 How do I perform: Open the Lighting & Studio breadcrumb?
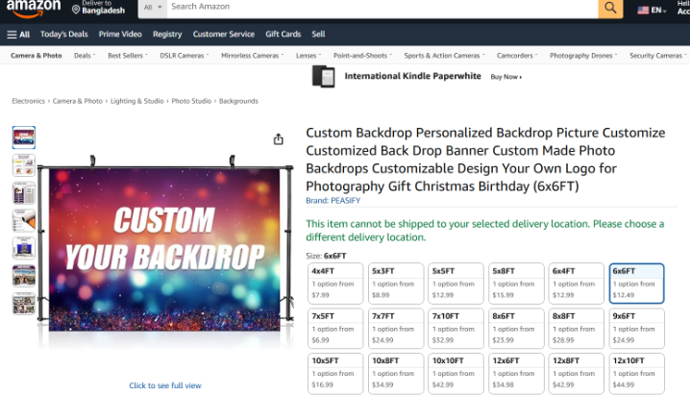tap(136, 101)
